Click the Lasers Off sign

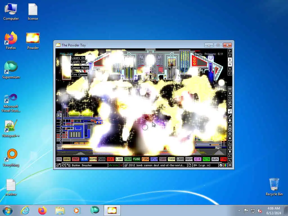pyautogui.click(x=78, y=62)
